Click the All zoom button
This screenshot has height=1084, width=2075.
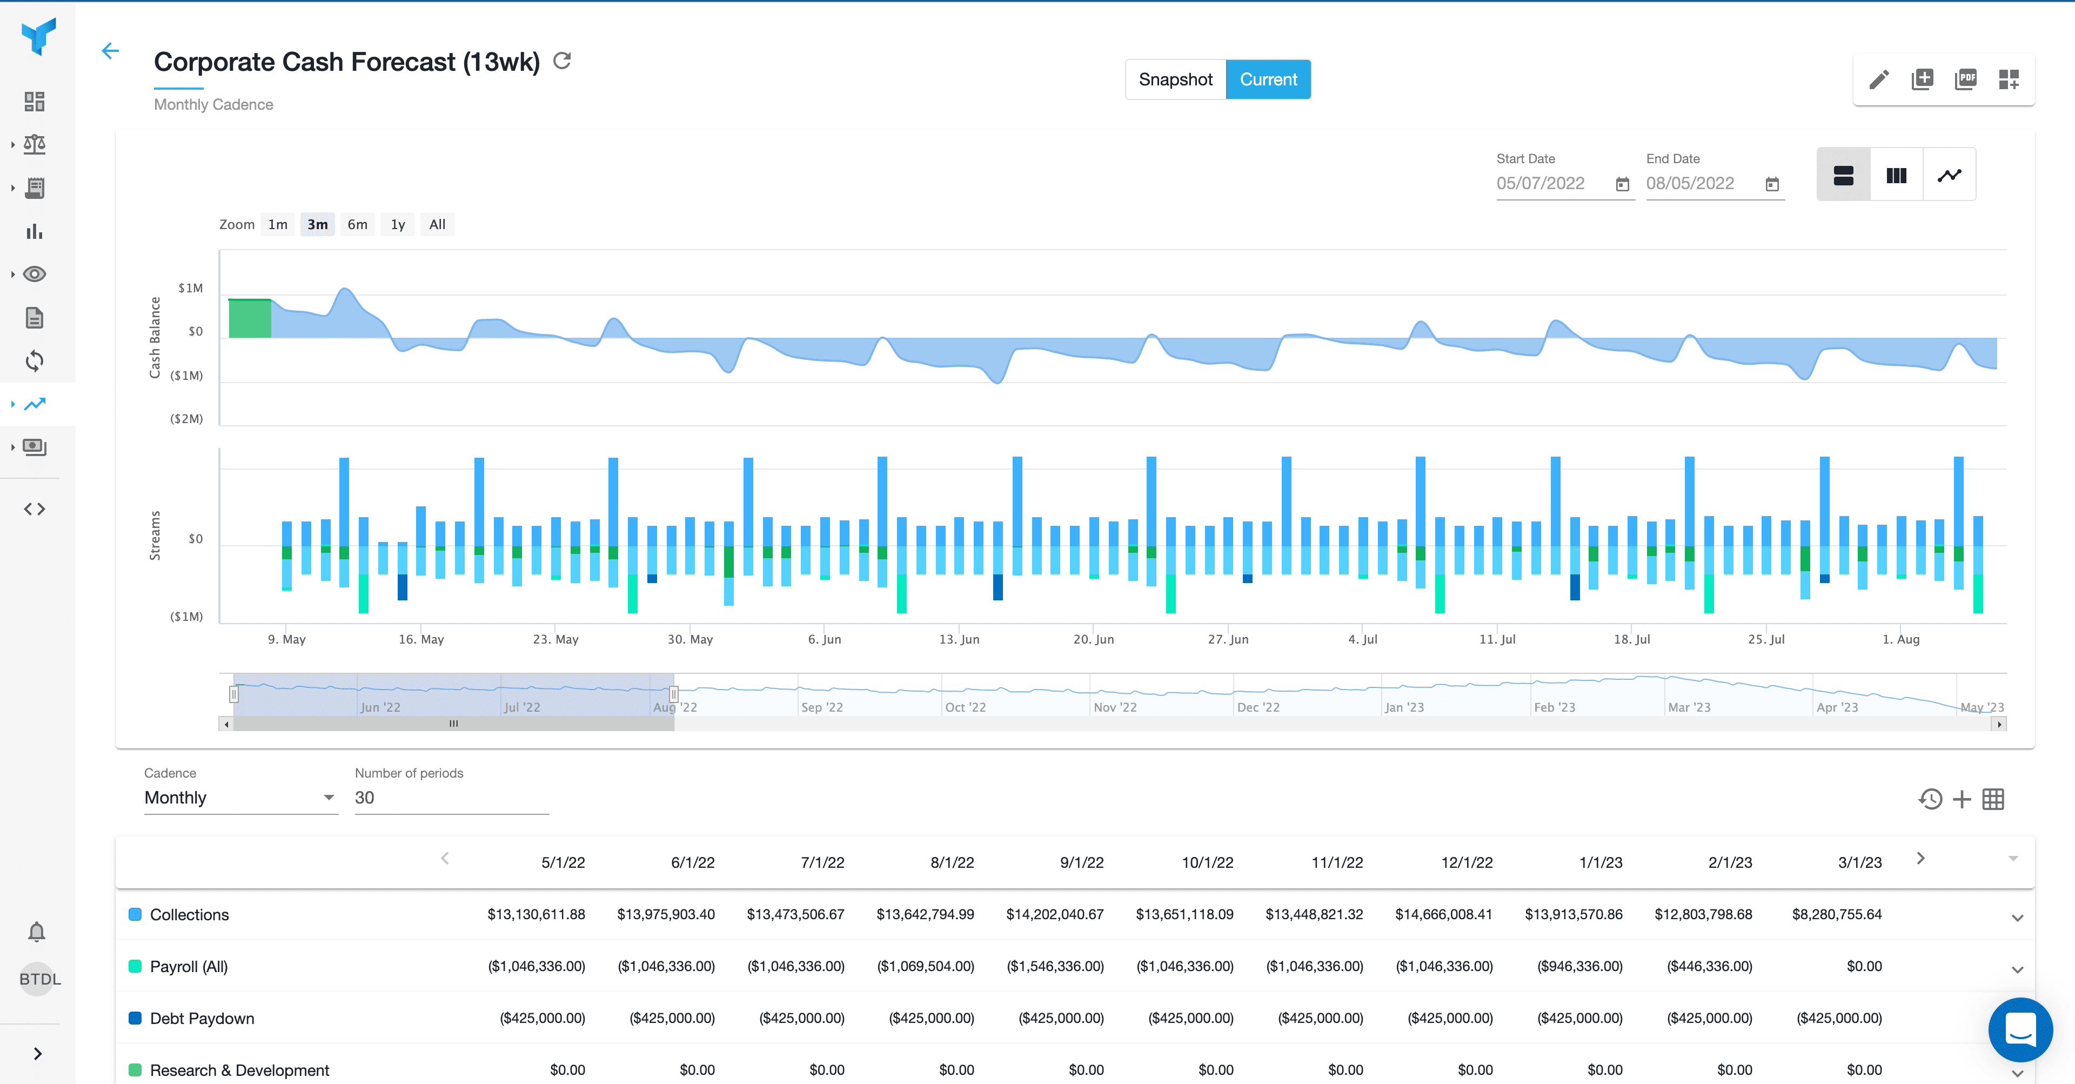437,225
